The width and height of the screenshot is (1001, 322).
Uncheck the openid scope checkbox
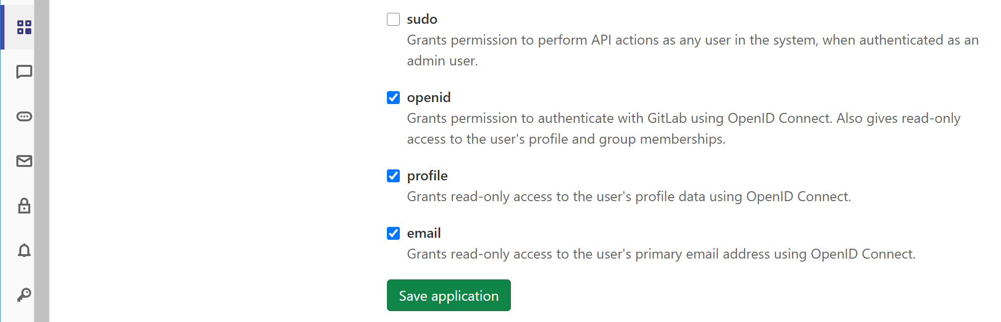tap(393, 98)
